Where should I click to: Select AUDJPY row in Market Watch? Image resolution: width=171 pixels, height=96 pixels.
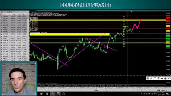[x=14, y=59]
